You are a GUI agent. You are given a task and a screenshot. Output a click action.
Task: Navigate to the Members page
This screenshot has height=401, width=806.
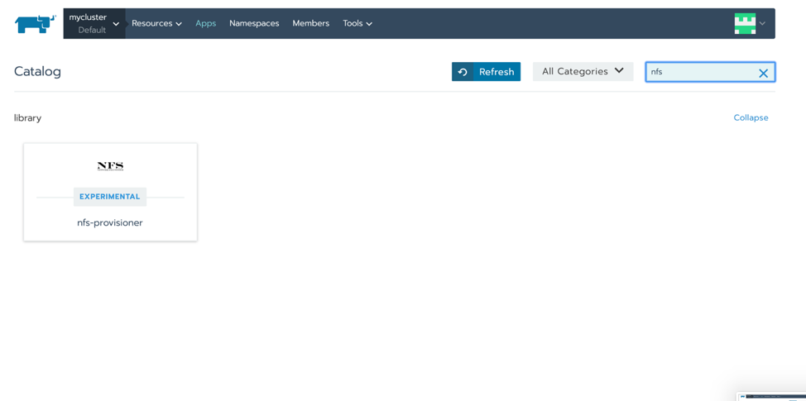click(310, 23)
